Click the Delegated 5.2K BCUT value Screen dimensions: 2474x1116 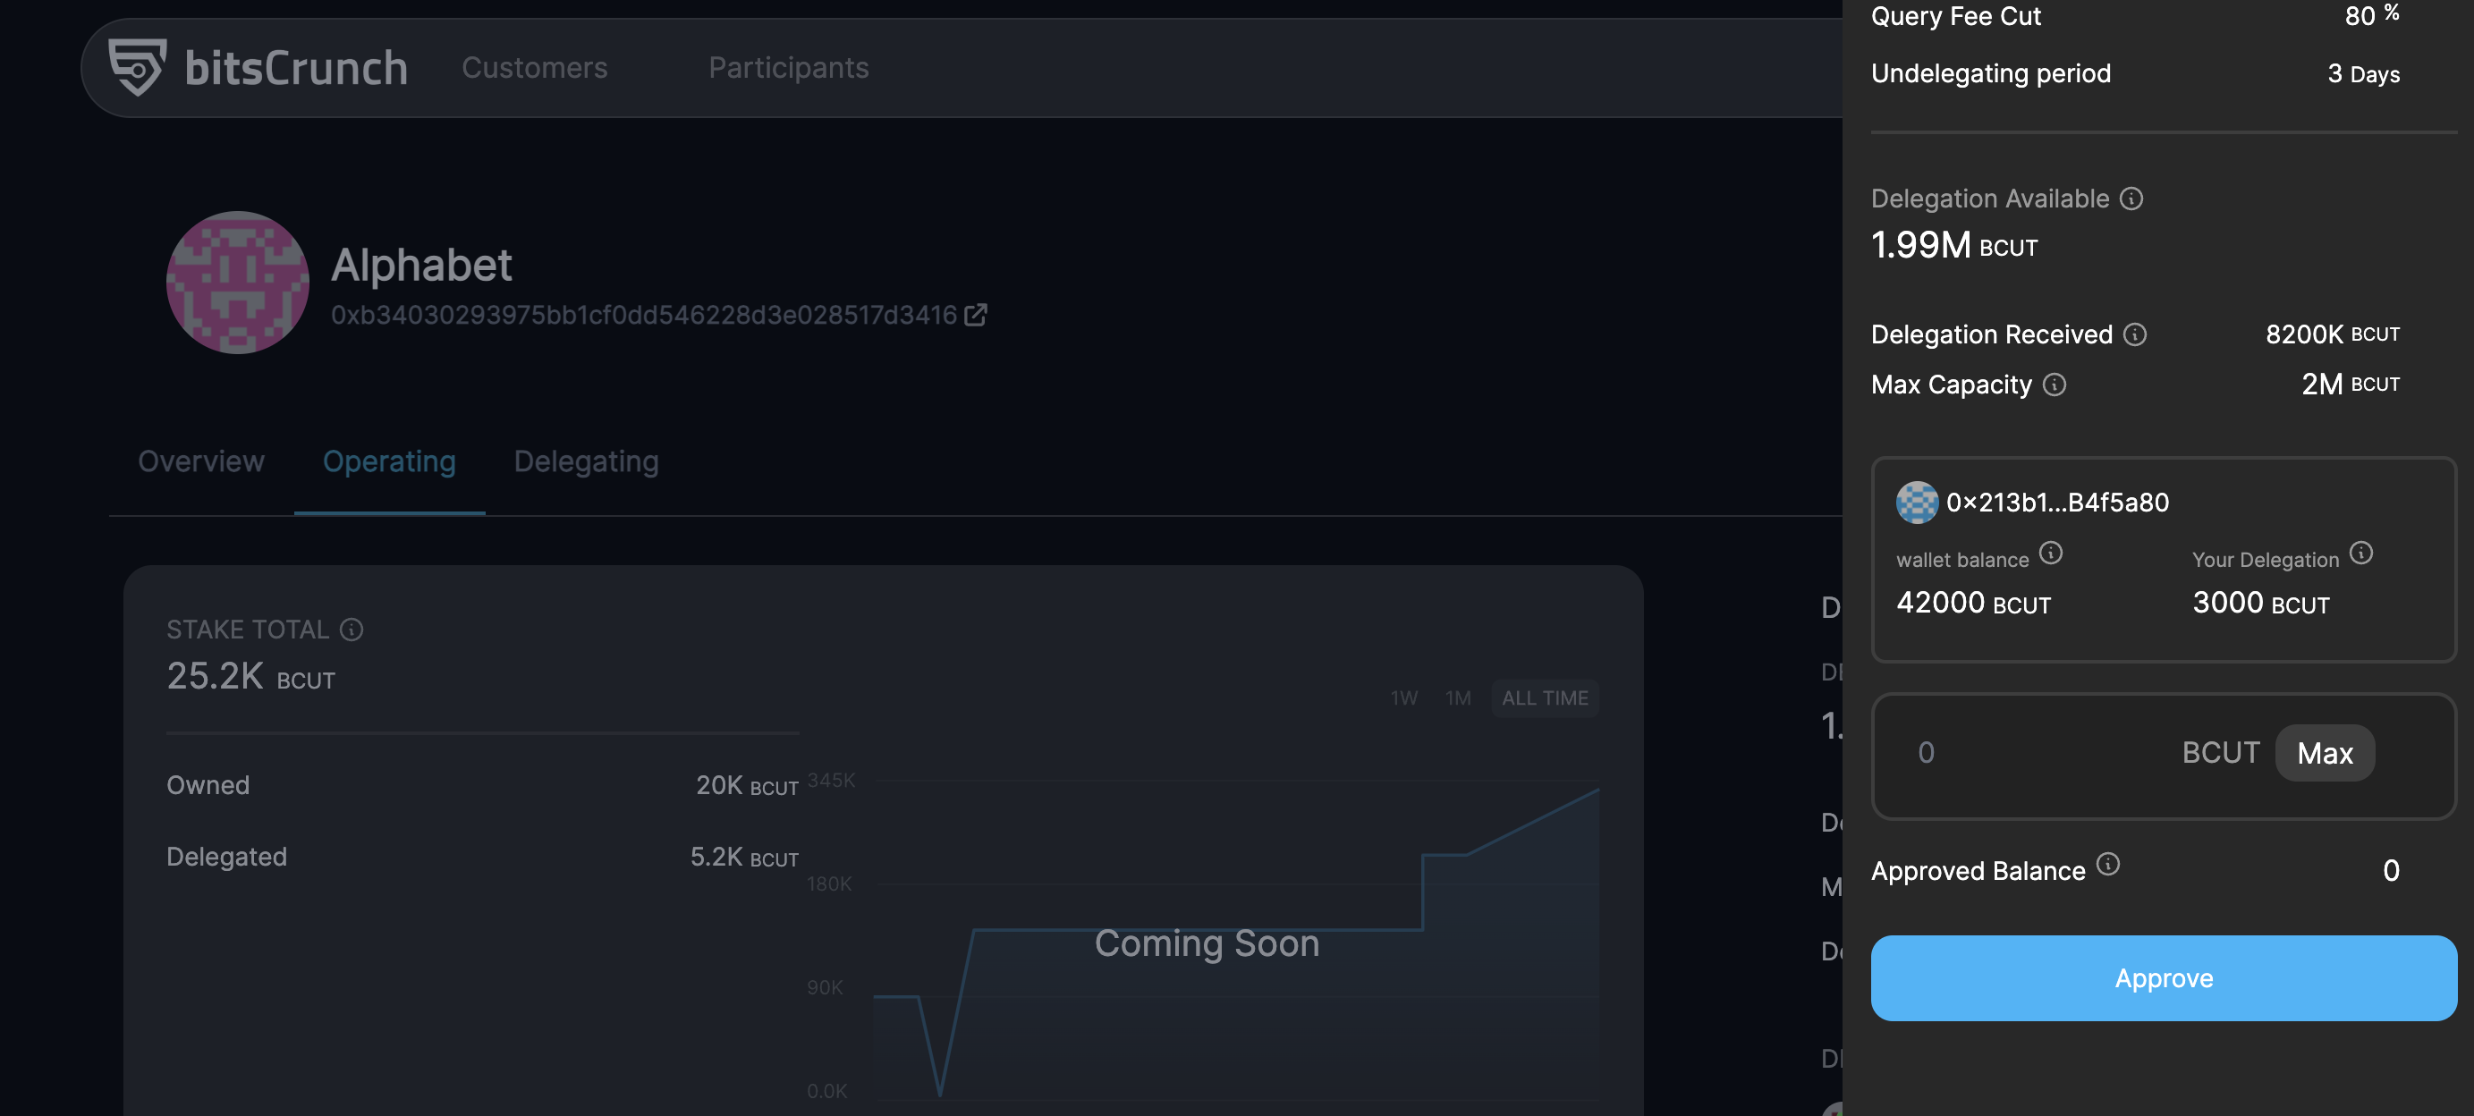[744, 857]
